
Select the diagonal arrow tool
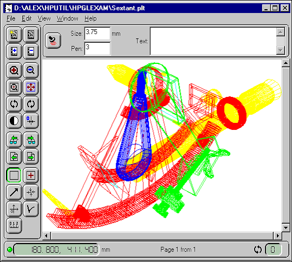pyautogui.click(x=14, y=192)
